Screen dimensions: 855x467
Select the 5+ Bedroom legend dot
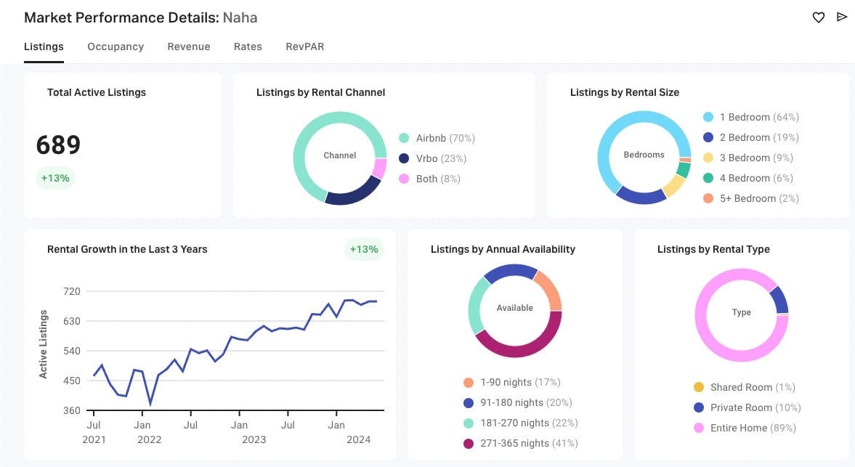(708, 198)
